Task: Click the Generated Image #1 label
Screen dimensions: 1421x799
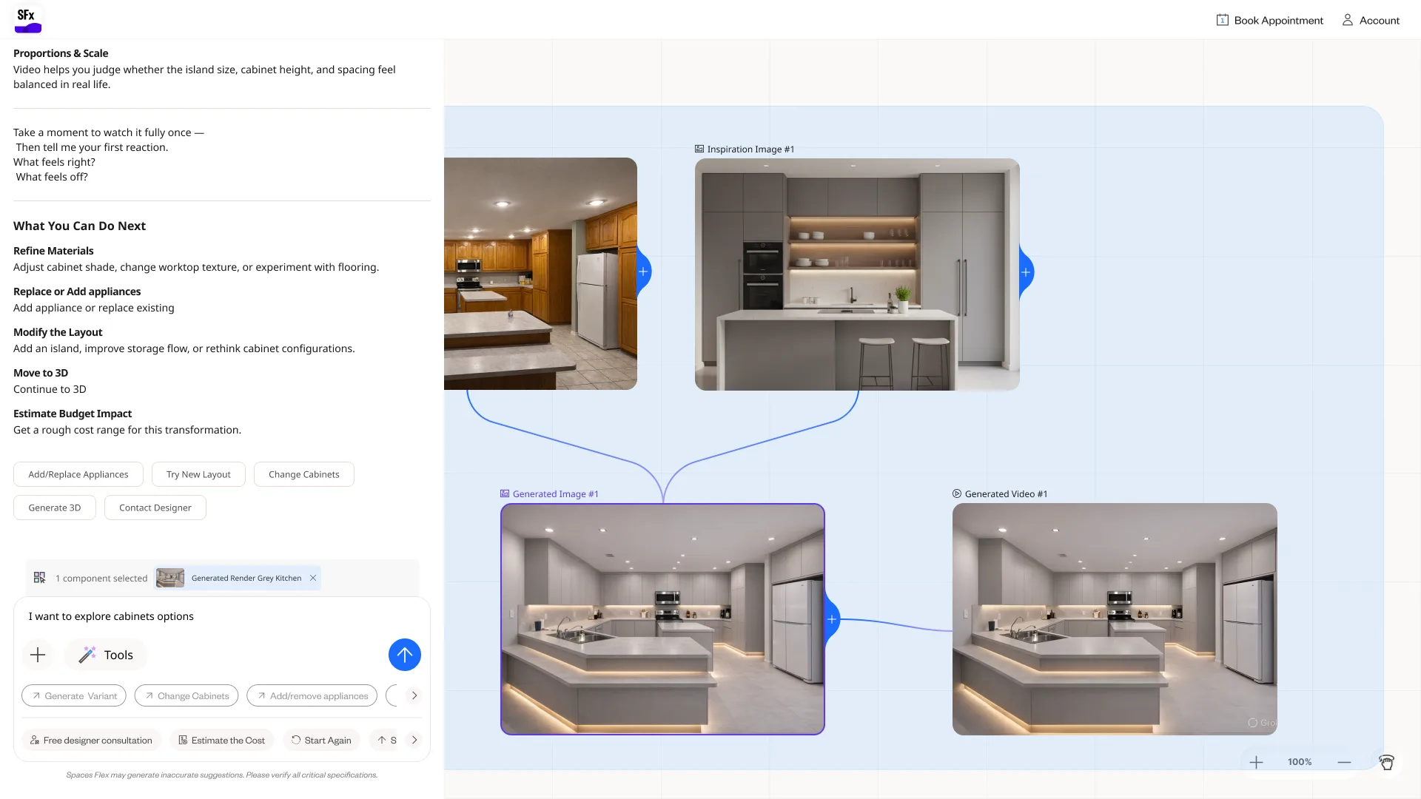Action: pyautogui.click(x=549, y=494)
